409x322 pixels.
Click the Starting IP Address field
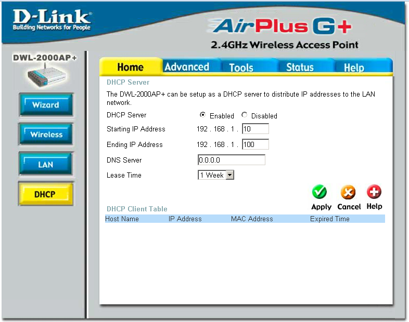click(255, 129)
